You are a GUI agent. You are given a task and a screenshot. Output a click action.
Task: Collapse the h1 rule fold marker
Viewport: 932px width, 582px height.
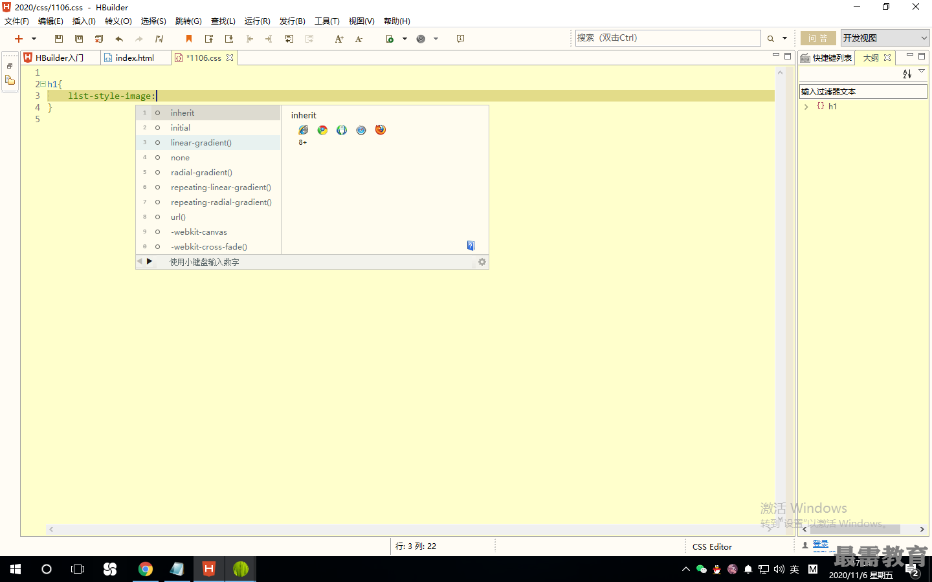click(43, 84)
